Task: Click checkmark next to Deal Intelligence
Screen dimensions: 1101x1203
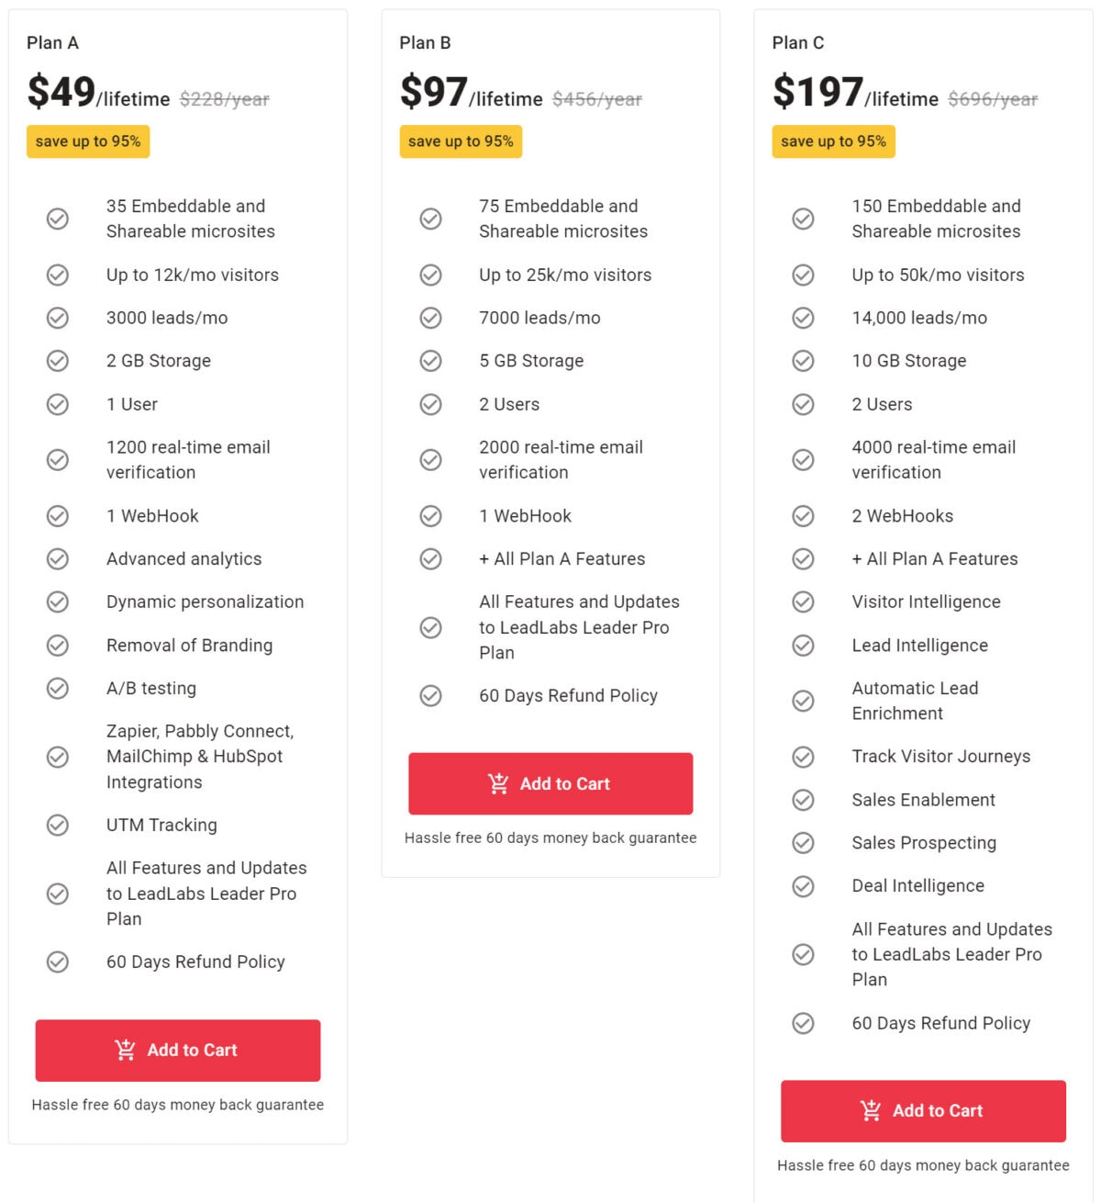Action: coord(803,885)
